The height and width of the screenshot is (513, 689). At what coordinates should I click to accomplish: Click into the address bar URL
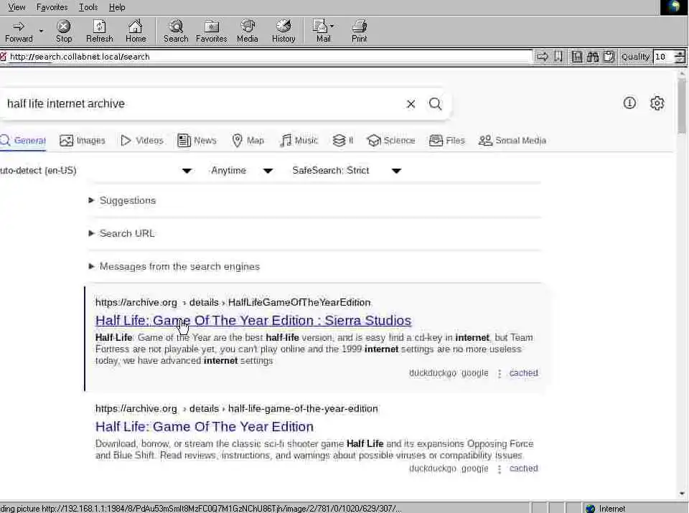coord(268,57)
